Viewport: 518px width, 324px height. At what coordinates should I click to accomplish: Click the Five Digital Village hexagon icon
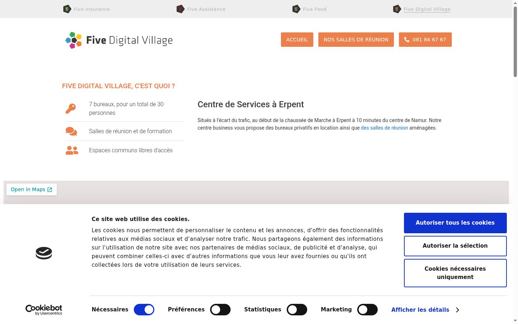coord(397,9)
